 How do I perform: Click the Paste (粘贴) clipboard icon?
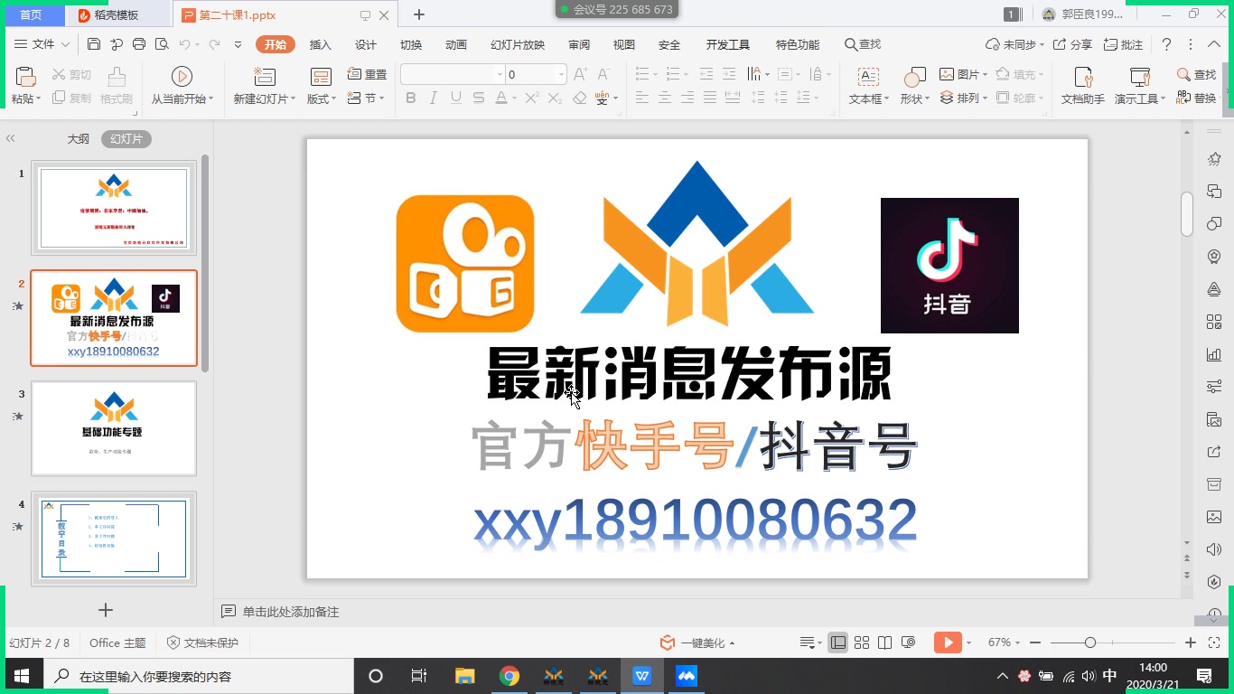pos(26,77)
